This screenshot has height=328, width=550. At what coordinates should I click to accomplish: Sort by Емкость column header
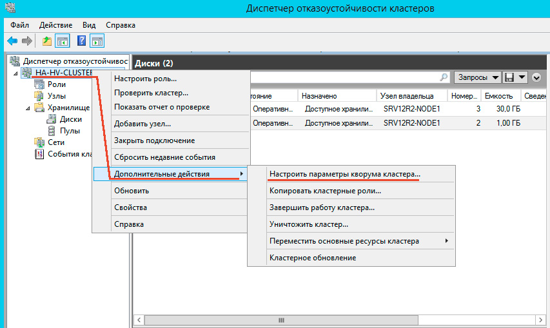tap(497, 96)
